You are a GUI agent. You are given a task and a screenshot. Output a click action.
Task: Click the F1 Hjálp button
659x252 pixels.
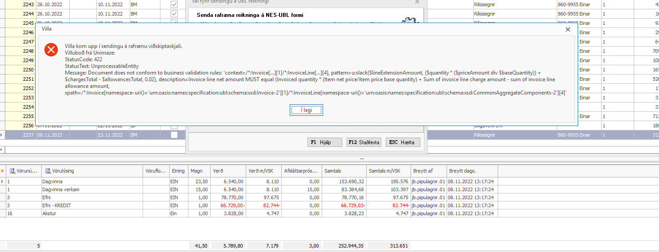(x=325, y=142)
